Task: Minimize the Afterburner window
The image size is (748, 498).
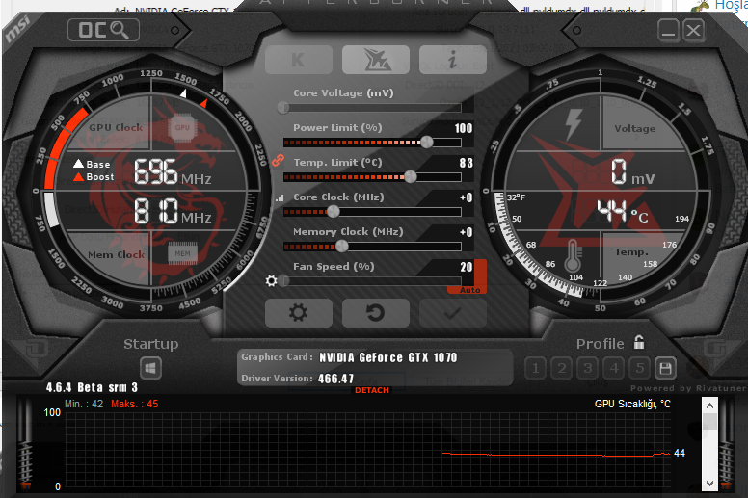Action: point(668,31)
